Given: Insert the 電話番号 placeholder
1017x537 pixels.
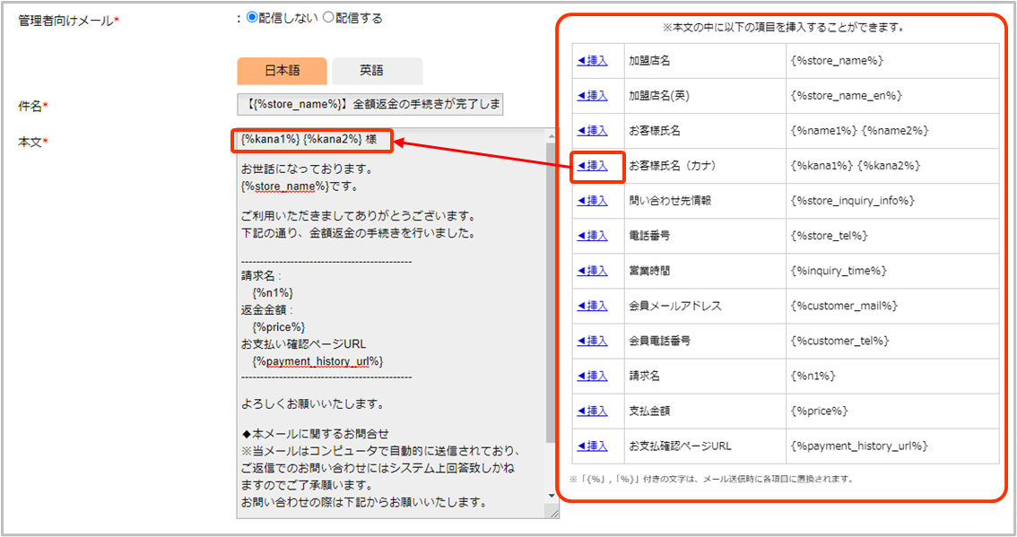Looking at the screenshot, I should coord(592,236).
